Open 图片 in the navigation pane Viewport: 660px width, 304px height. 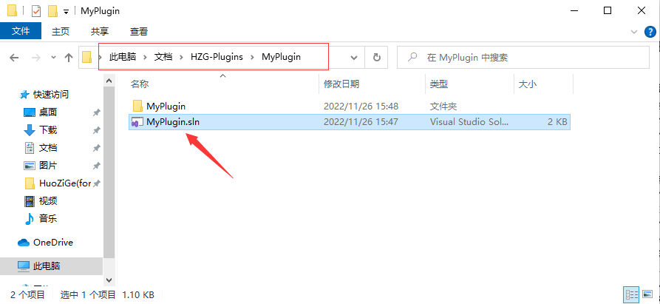pos(48,166)
